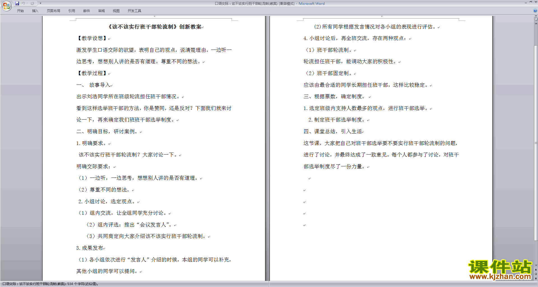538x287 pixels.
Task: Click the line 出示刘浩同学所在班级轮流担任班干部情况。
Action: tap(129, 97)
